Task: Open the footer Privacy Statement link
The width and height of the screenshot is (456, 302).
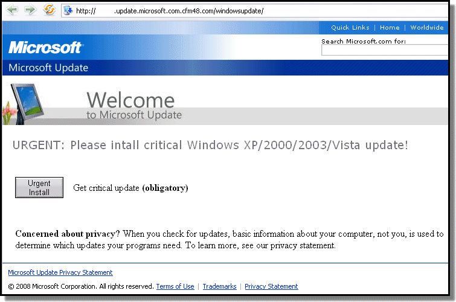Action: click(x=271, y=286)
